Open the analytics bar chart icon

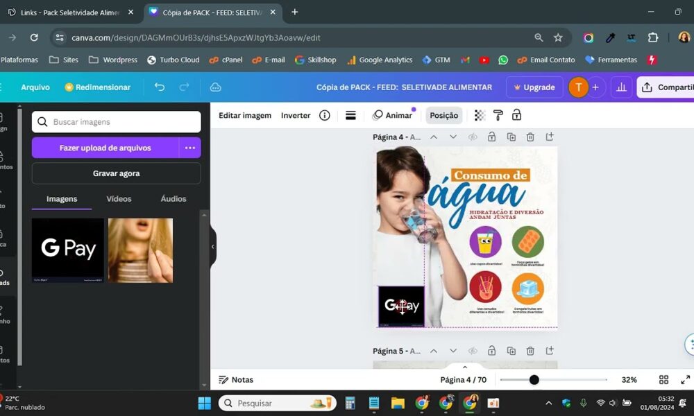click(621, 87)
